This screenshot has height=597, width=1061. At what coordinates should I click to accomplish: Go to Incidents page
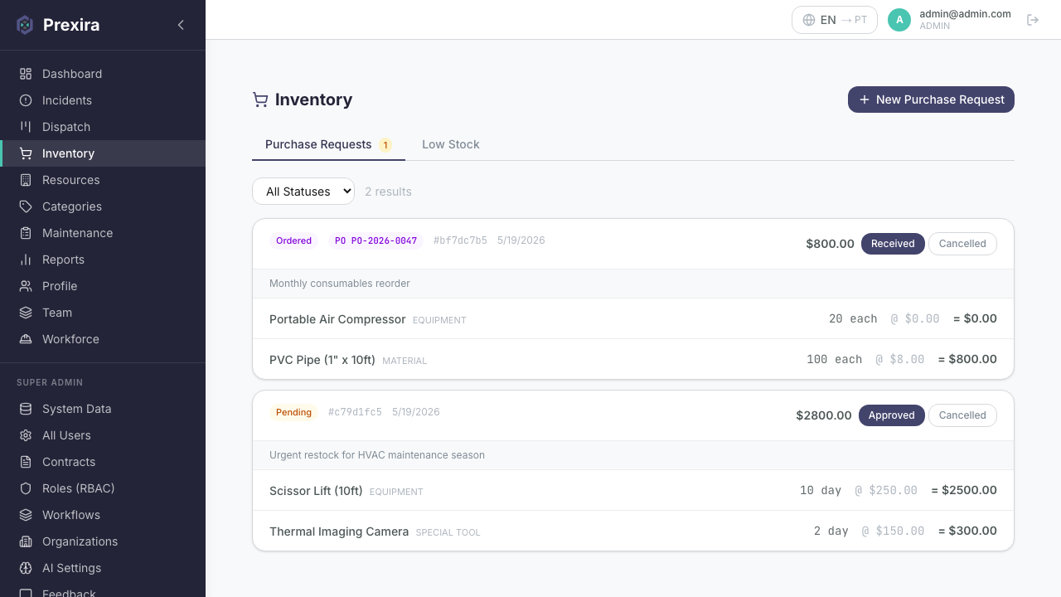pyautogui.click(x=103, y=100)
